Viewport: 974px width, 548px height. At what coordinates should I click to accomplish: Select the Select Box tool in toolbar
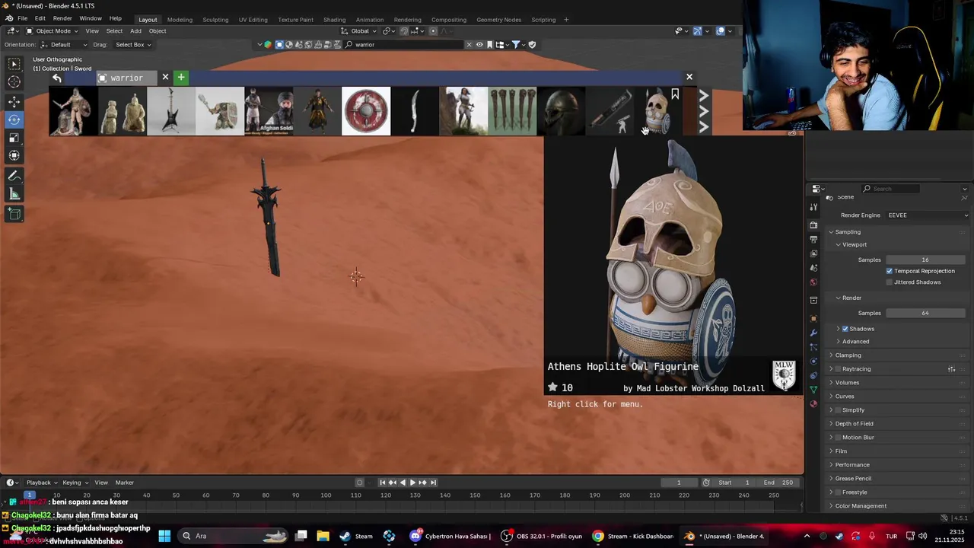click(14, 64)
